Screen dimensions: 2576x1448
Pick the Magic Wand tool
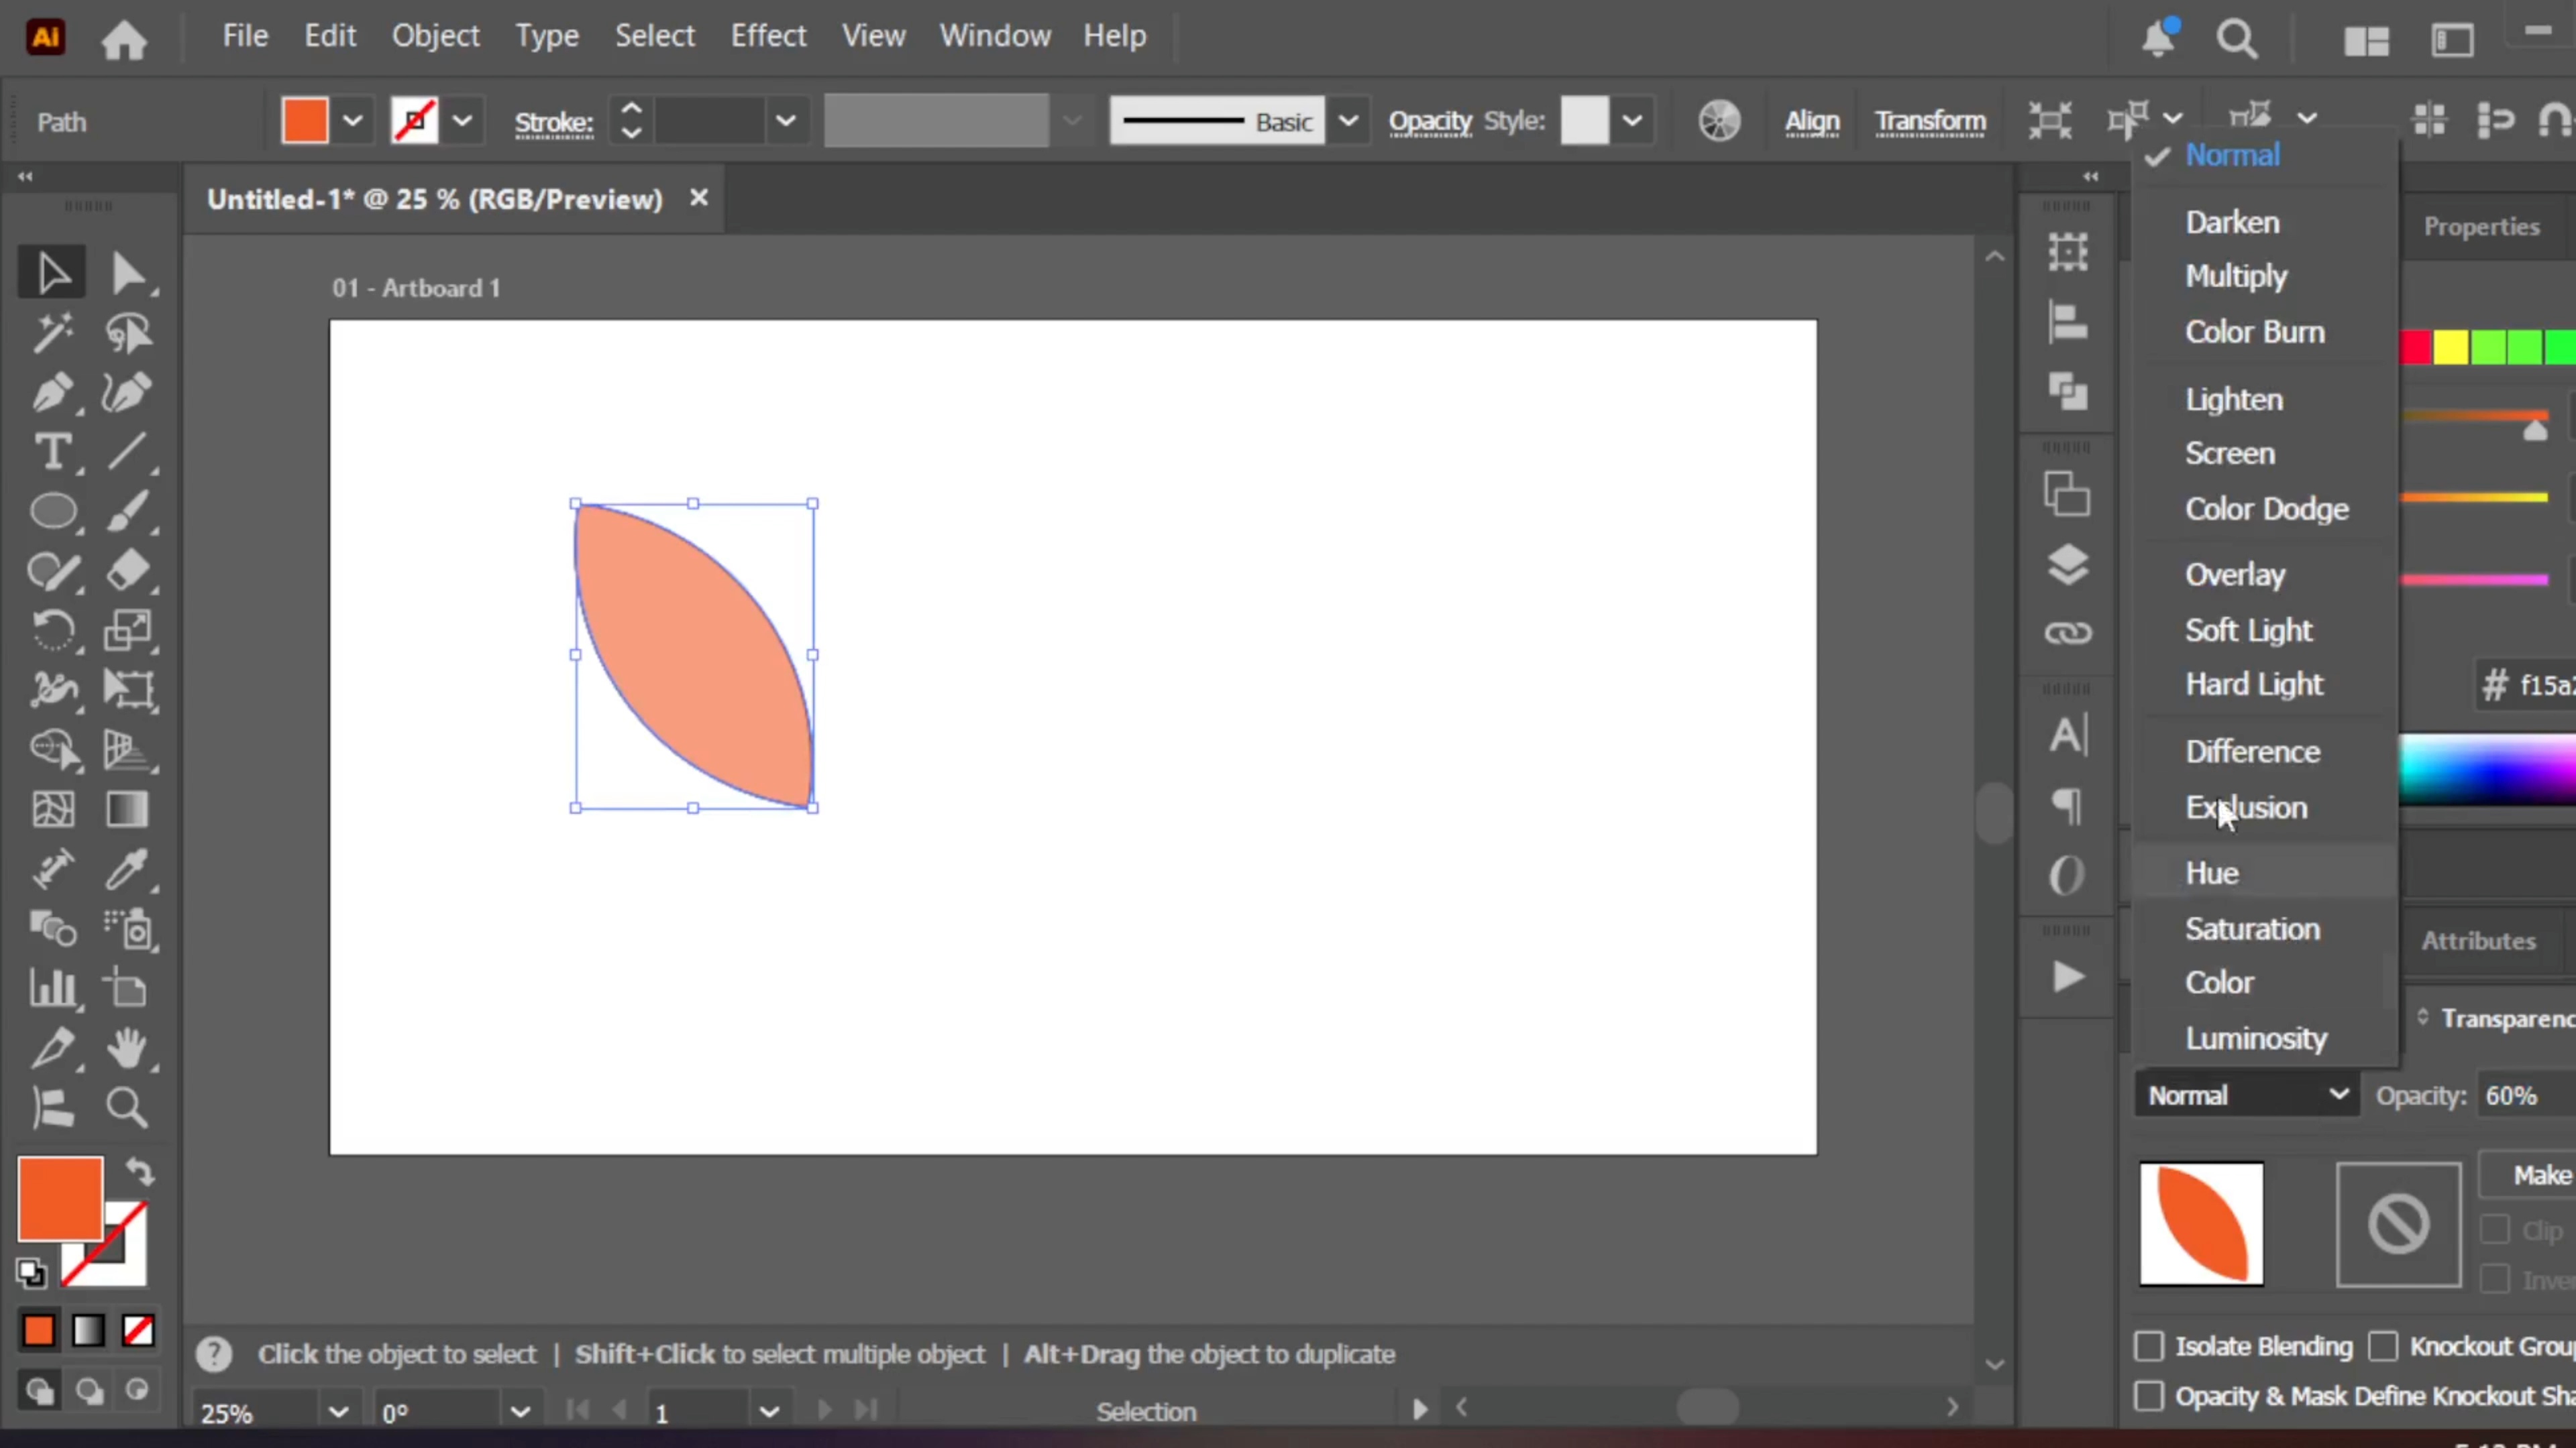52,333
